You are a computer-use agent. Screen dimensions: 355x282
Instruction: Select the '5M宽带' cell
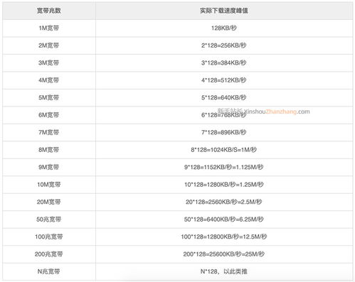pyautogui.click(x=49, y=97)
